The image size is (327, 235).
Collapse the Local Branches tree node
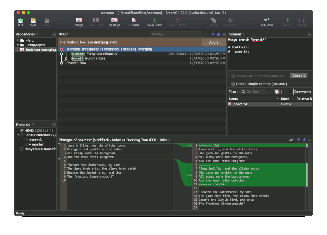point(18,135)
